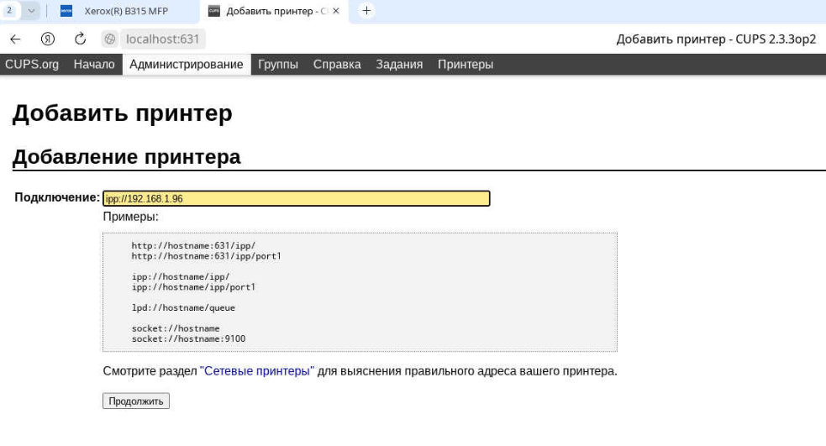Click the page title Добавить принтер - CUPS 2.3.3op2
The image size is (826, 446).
click(x=717, y=39)
